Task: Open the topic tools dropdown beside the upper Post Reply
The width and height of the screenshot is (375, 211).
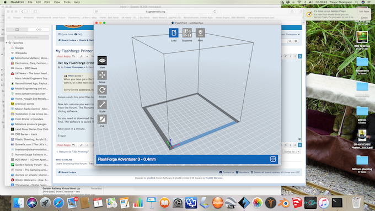Action: point(84,56)
